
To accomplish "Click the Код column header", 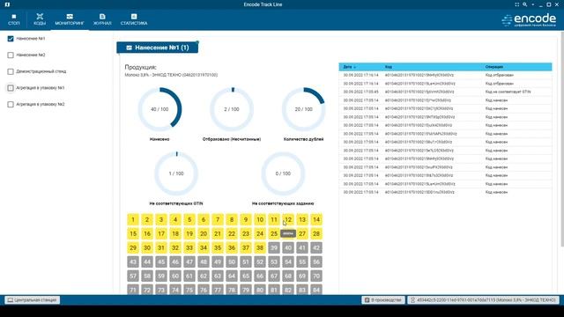I will 389,67.
